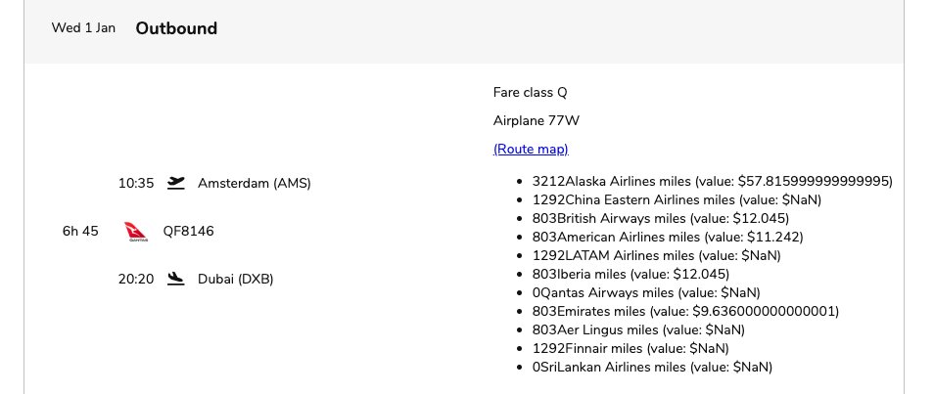This screenshot has height=394, width=934.
Task: Click Amsterdam (AMS) departure airport
Action: pos(255,183)
